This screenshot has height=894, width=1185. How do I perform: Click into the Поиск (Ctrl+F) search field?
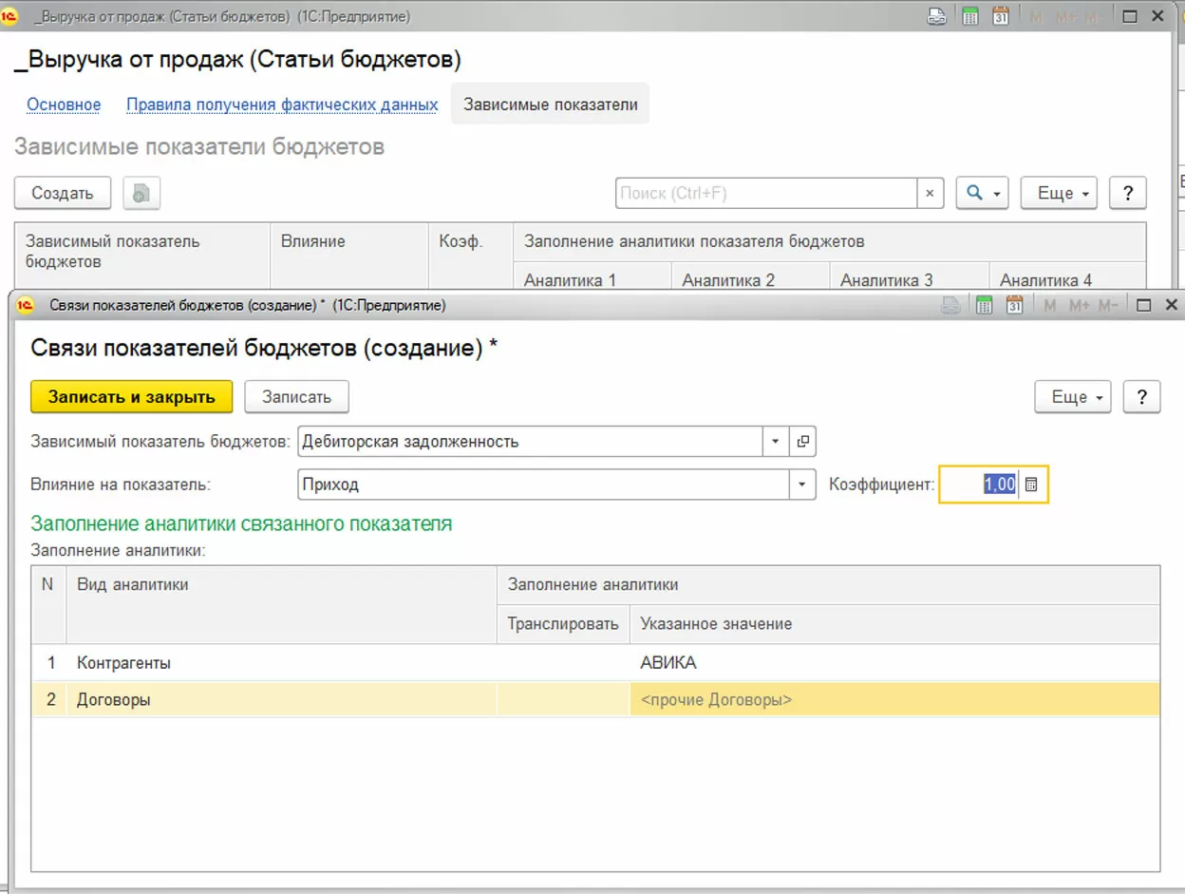pyautogui.click(x=766, y=193)
